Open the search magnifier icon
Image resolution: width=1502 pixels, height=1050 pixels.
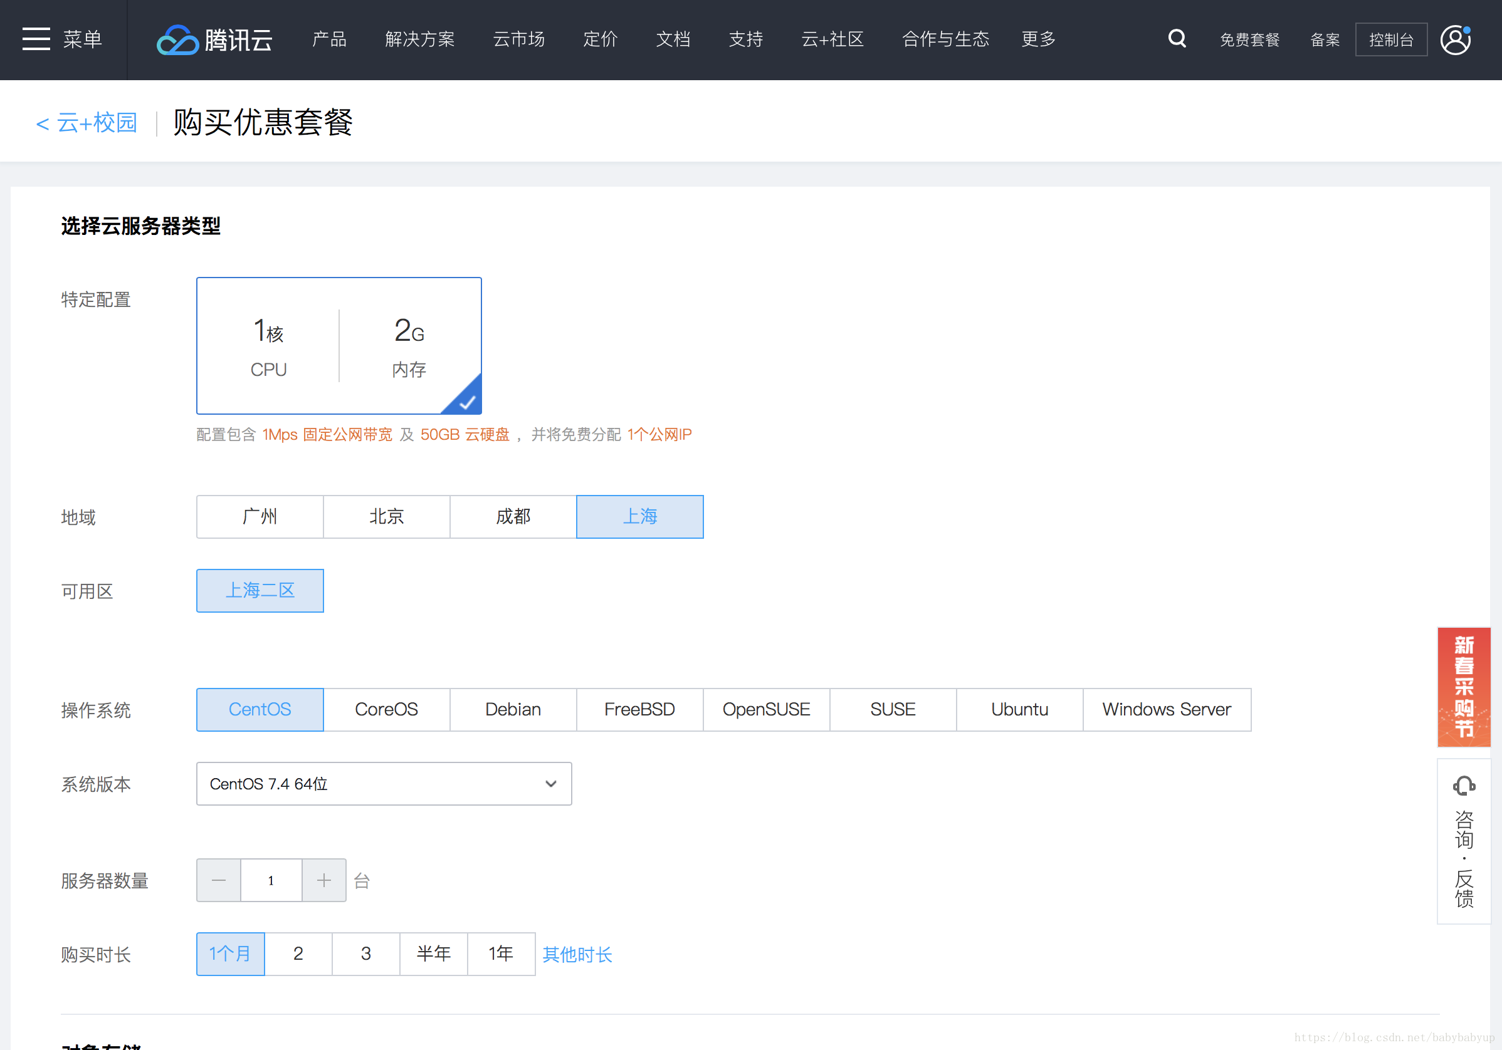pyautogui.click(x=1177, y=39)
